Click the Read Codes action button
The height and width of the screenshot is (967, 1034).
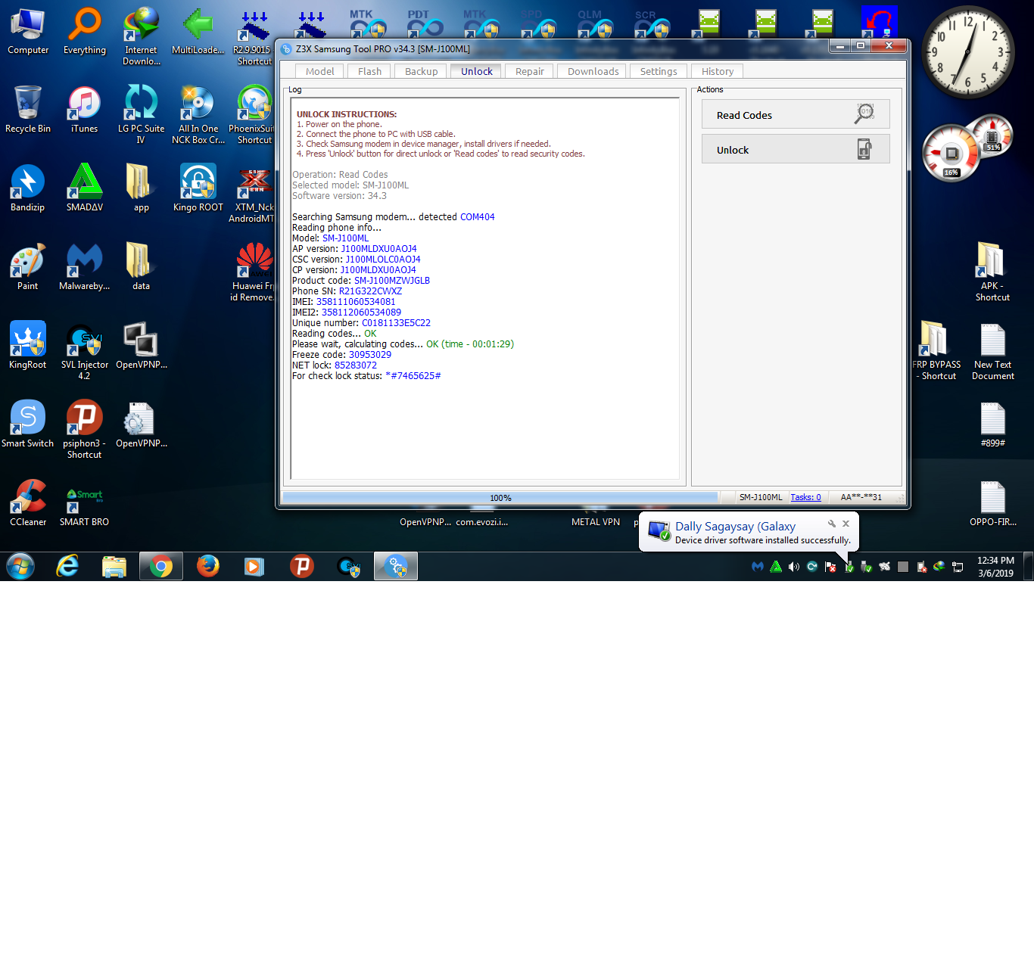796,114
